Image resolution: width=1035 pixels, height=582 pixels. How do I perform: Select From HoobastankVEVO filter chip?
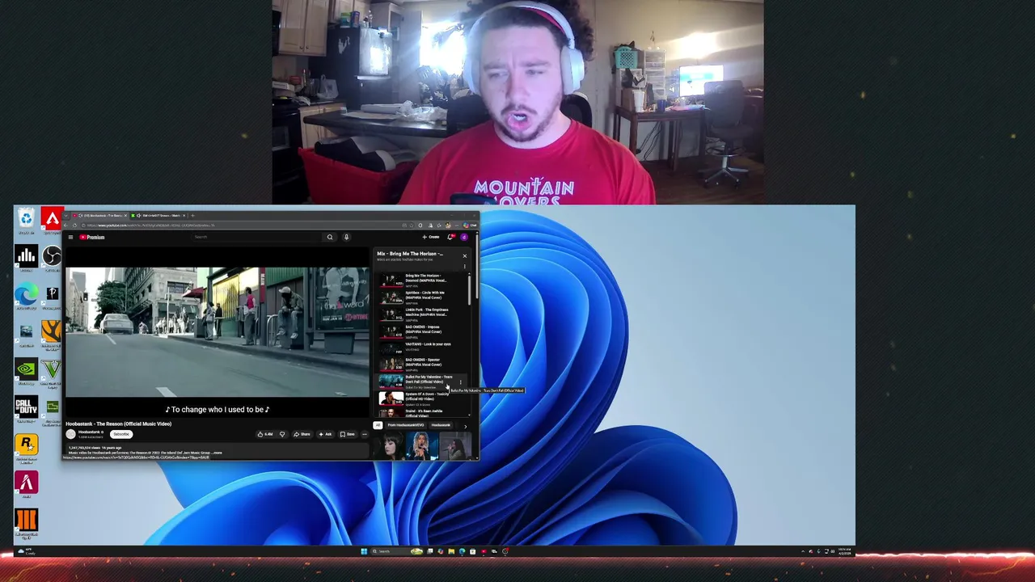405,425
